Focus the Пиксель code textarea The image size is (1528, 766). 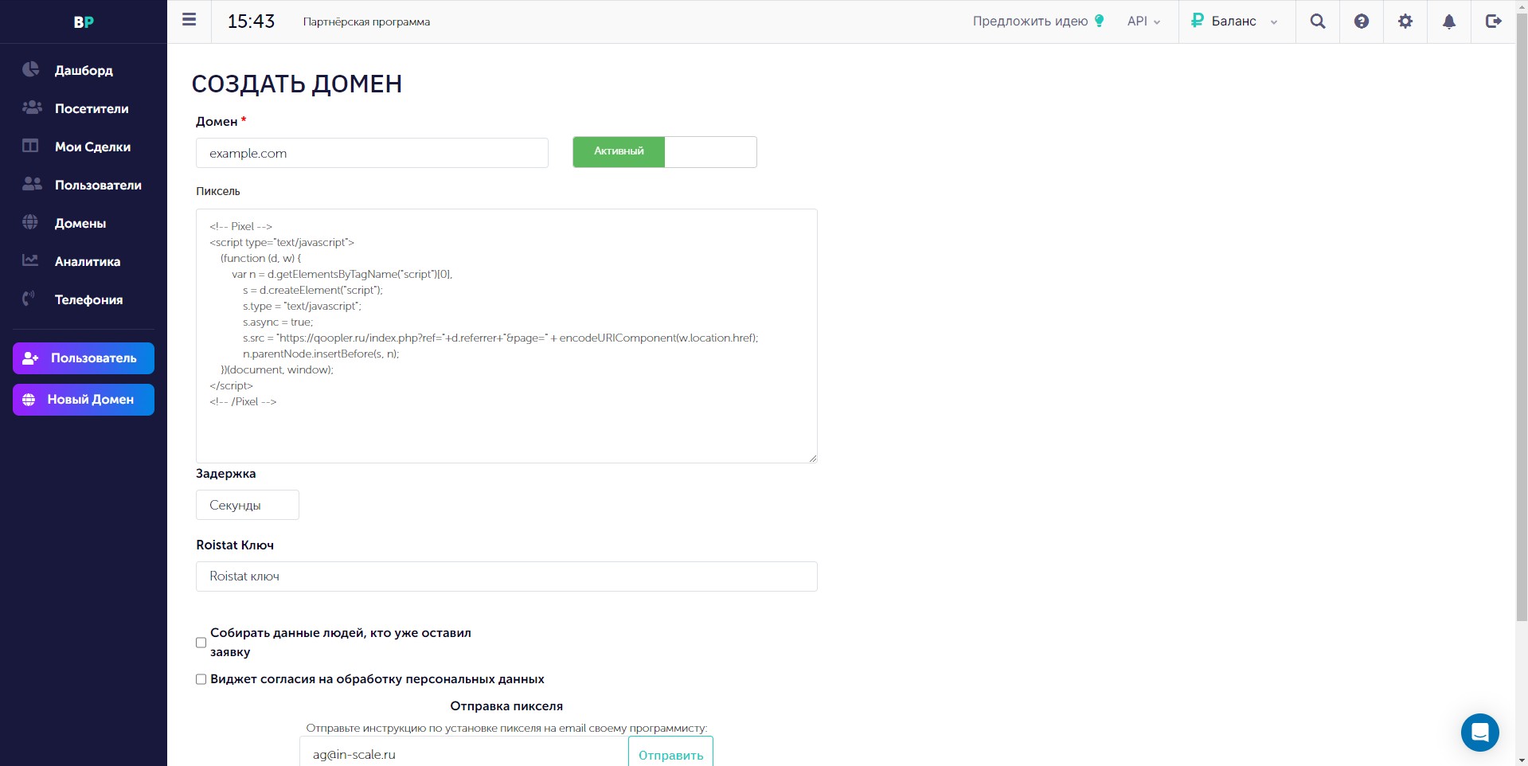(x=506, y=336)
